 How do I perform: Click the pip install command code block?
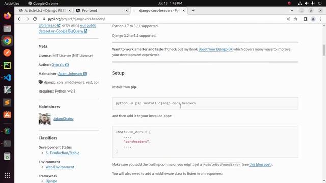(205, 103)
